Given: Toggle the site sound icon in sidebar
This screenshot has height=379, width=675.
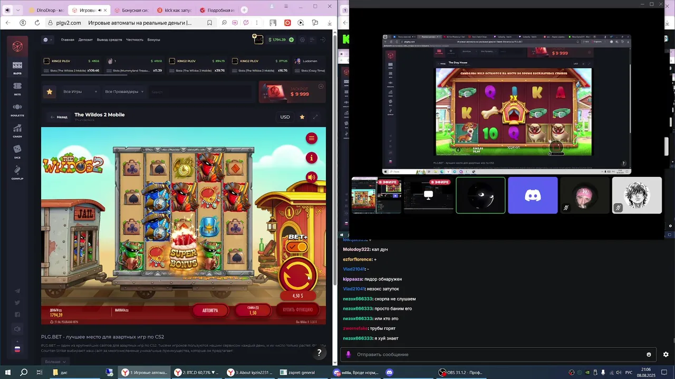Looking at the screenshot, I should pyautogui.click(x=17, y=329).
